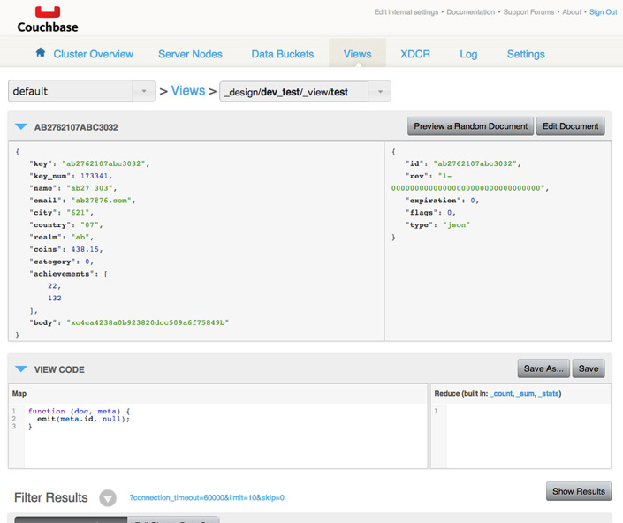The height and width of the screenshot is (523, 623).
Task: Select the Views tab
Action: tap(357, 54)
